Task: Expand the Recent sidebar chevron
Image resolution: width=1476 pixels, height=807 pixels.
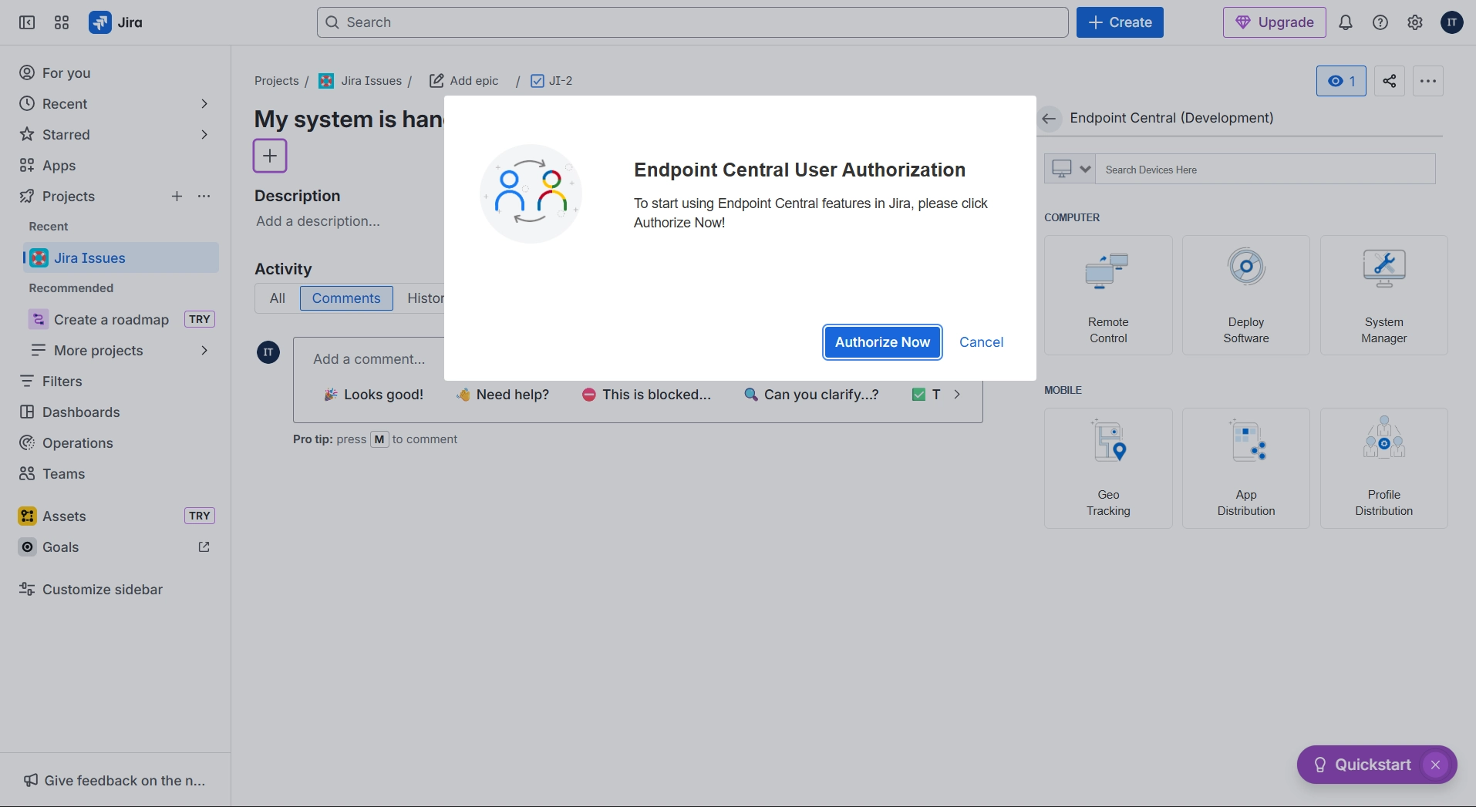Action: click(x=204, y=104)
